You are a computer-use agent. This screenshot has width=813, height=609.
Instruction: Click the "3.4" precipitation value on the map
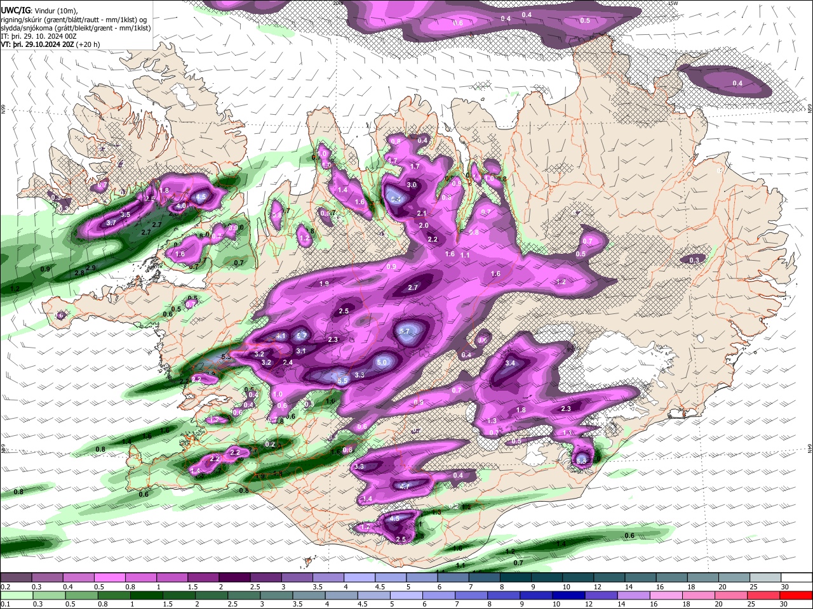(510, 363)
